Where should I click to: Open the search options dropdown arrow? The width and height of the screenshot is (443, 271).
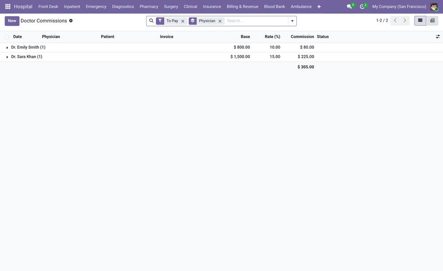click(x=292, y=21)
